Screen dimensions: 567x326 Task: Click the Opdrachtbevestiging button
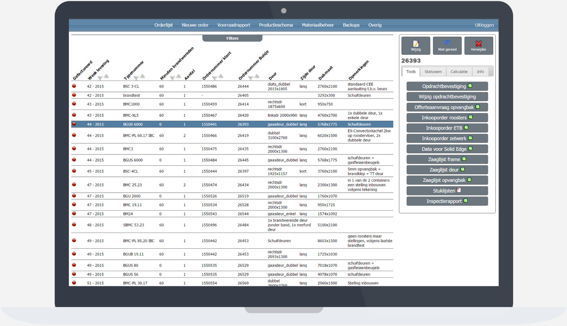click(447, 86)
